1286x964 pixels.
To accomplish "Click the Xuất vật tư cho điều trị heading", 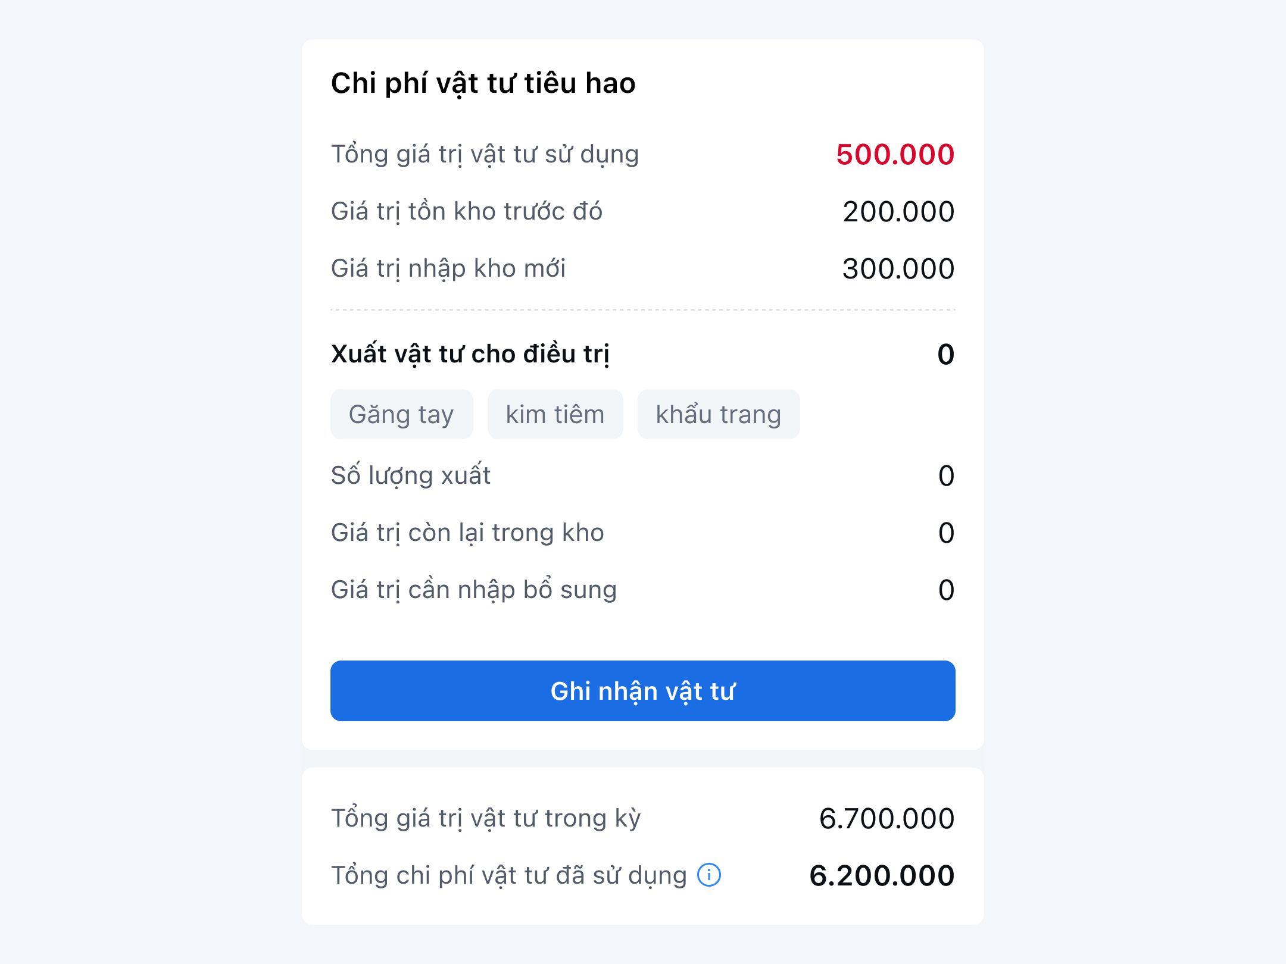I will (470, 353).
